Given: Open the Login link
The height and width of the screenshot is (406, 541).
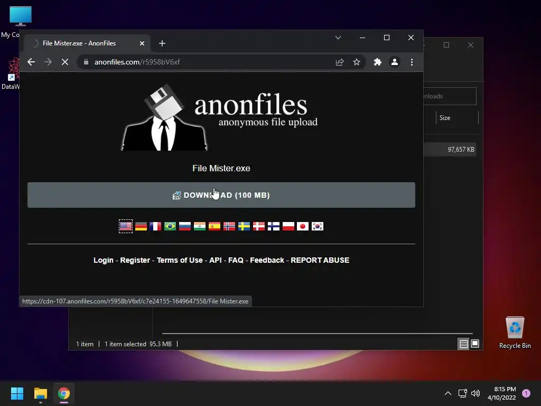Looking at the screenshot, I should tap(104, 260).
